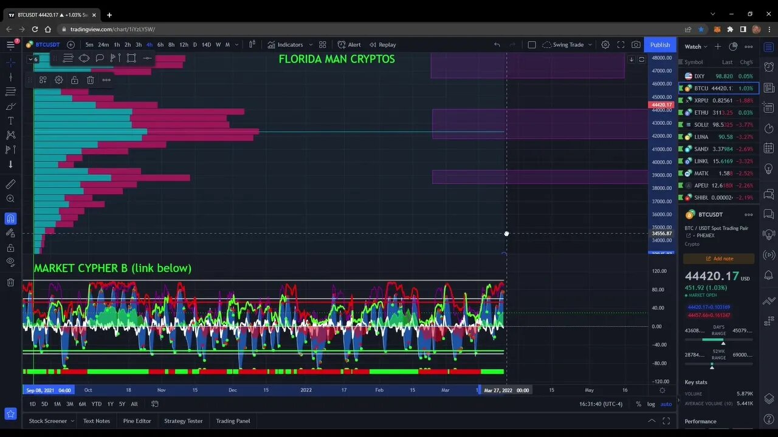Select the zoom in magnifier tool
Viewport: 778px width, 437px height.
(x=10, y=198)
